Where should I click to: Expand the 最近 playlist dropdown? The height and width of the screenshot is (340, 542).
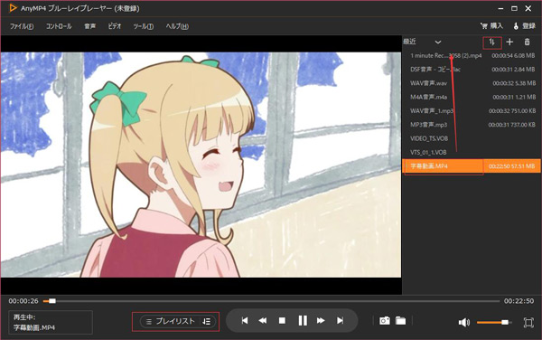pos(438,42)
